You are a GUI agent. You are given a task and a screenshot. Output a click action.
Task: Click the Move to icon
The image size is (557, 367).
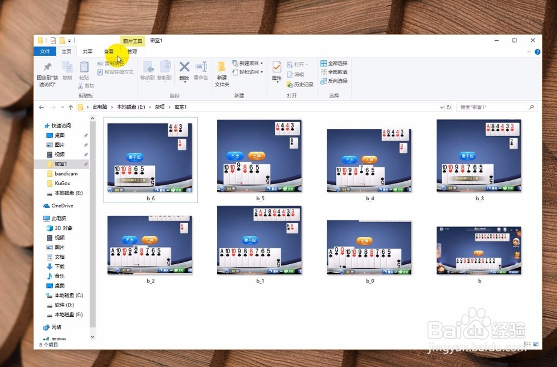click(x=148, y=67)
